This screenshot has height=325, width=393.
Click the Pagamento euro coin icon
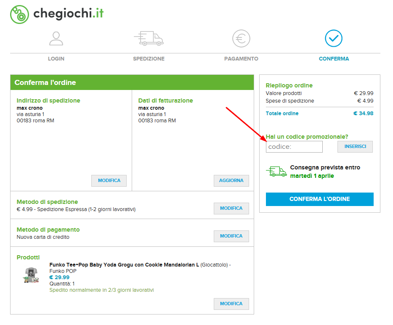tap(241, 38)
